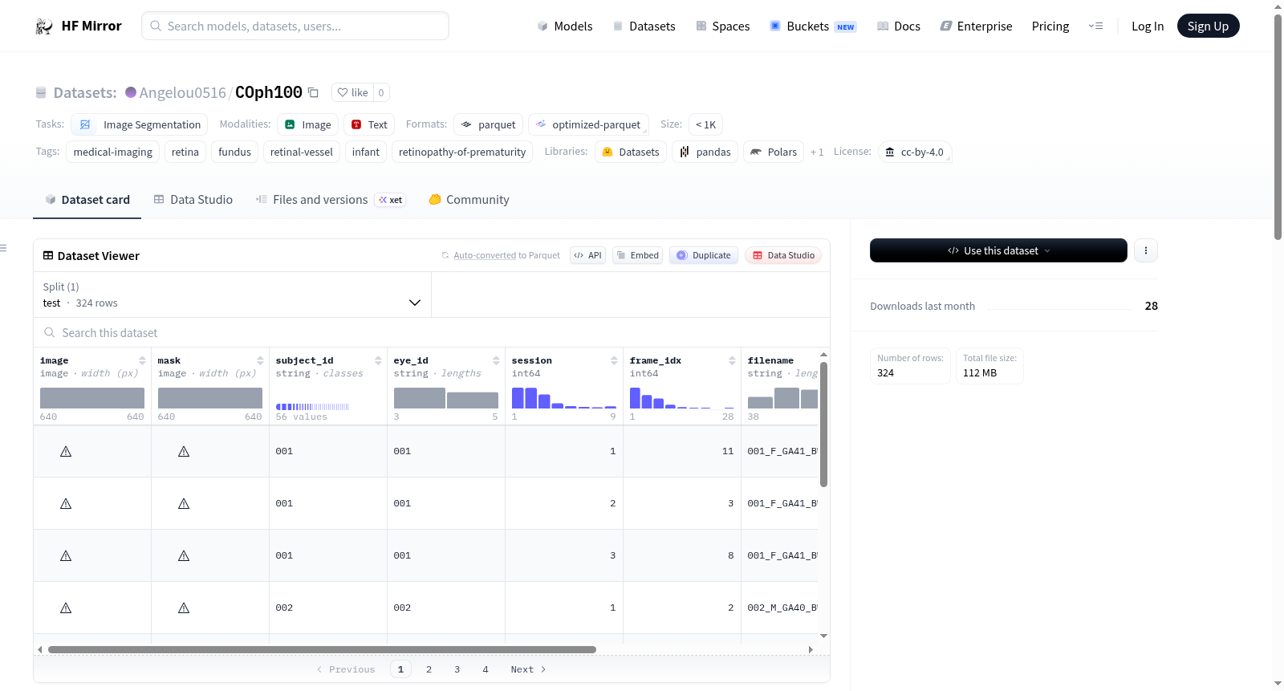This screenshot has height=691, width=1284.
Task: Click warning icon in mask cell of session 3 row
Action: pos(184,556)
